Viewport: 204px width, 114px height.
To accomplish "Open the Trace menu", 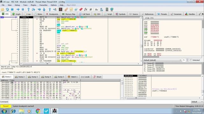I will 25,5.
